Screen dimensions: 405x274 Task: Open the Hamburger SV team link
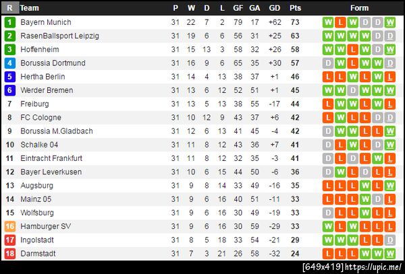coord(45,226)
